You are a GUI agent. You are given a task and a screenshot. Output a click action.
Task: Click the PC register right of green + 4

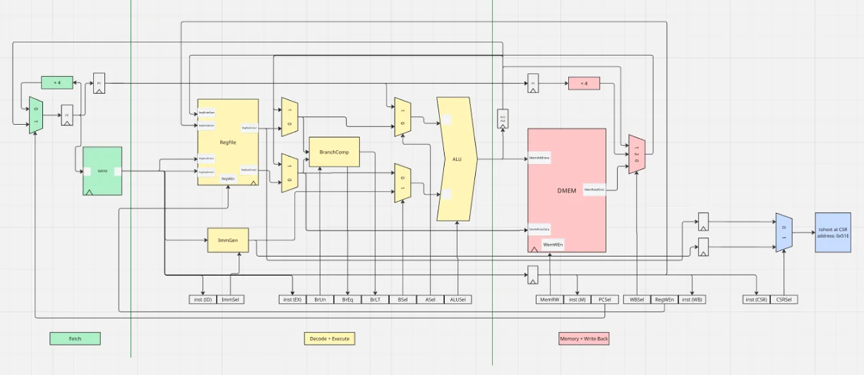100,82
